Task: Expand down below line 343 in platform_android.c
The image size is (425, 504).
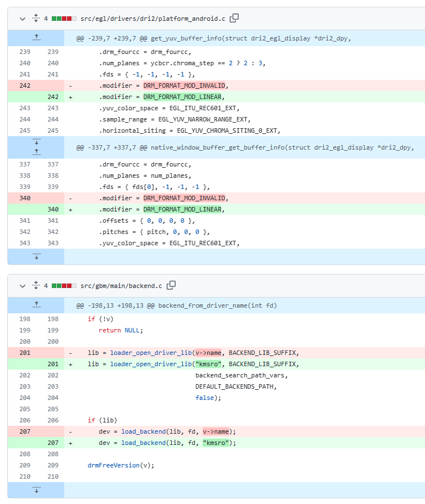Action: 37,256
